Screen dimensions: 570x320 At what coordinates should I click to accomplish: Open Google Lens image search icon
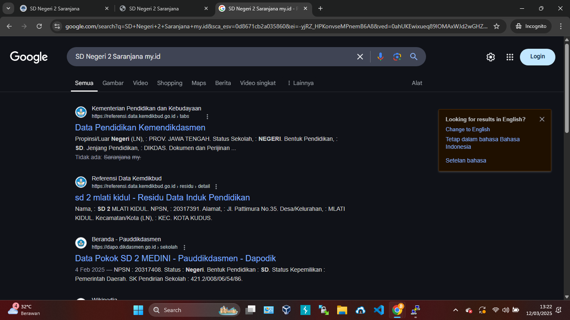(397, 57)
